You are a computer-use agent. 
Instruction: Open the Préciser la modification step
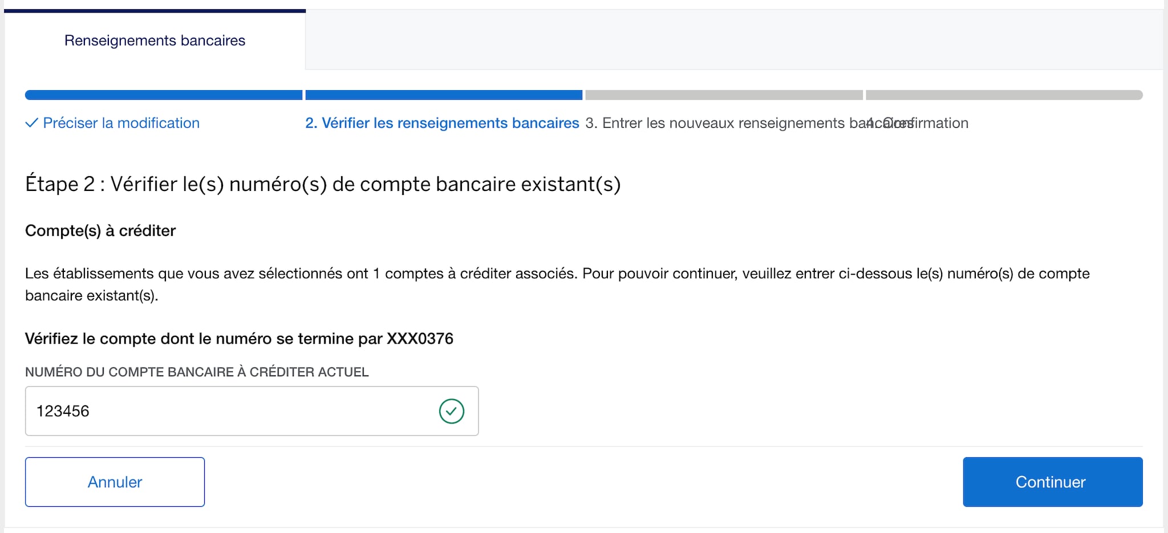click(x=121, y=123)
